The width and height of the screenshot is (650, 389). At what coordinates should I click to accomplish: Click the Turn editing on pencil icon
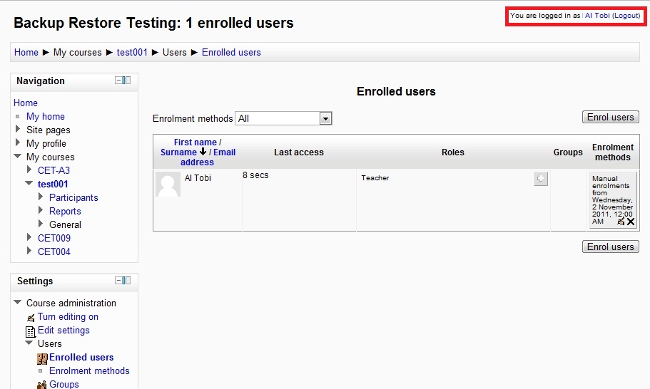[x=31, y=318]
